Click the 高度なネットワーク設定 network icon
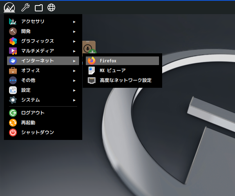 click(x=92, y=80)
